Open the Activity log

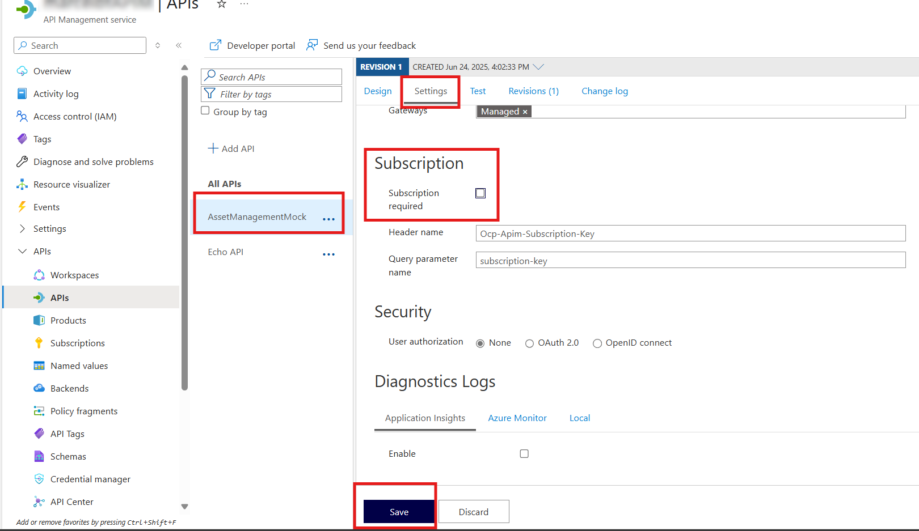point(56,94)
